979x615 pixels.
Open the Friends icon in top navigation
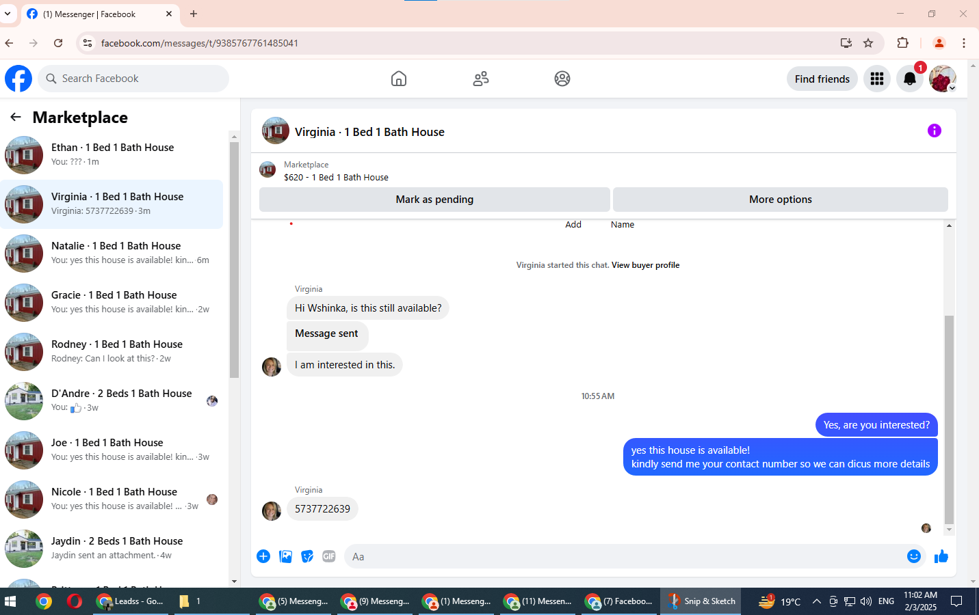[481, 79]
